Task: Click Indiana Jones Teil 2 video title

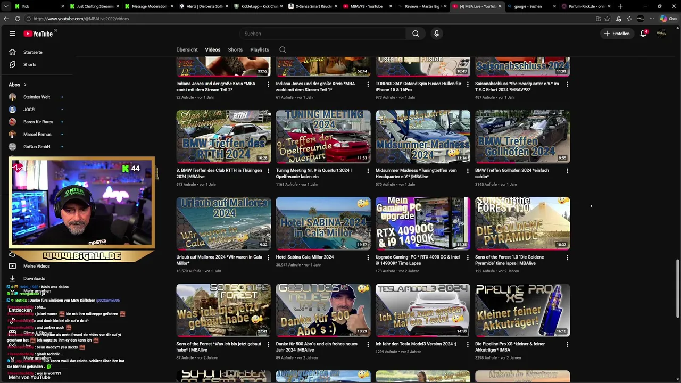Action: (x=216, y=87)
